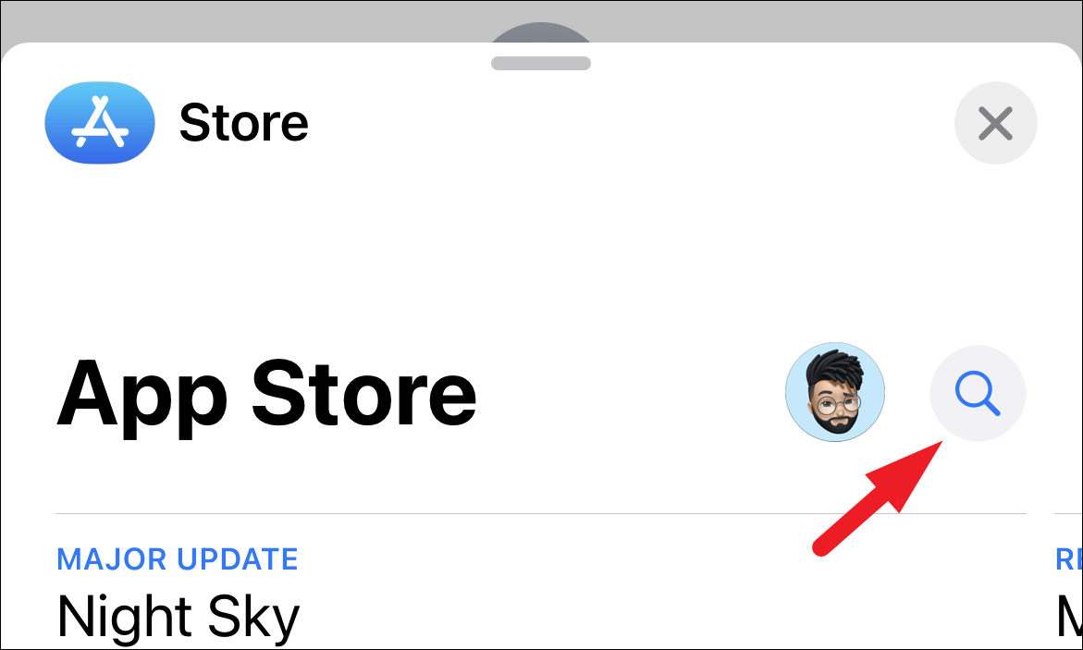1083x650 pixels.
Task: Click the blue App Store logo
Action: 100,123
